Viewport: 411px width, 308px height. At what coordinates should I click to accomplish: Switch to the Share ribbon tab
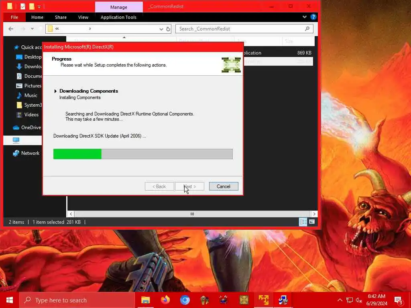click(x=61, y=17)
